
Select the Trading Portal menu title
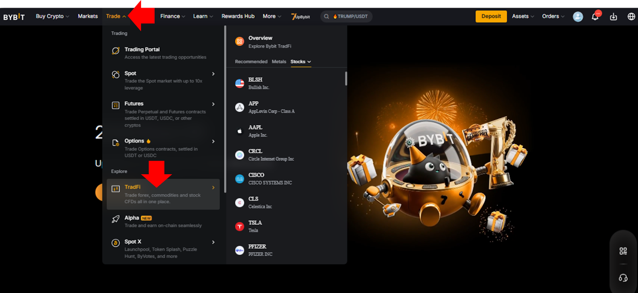click(142, 49)
